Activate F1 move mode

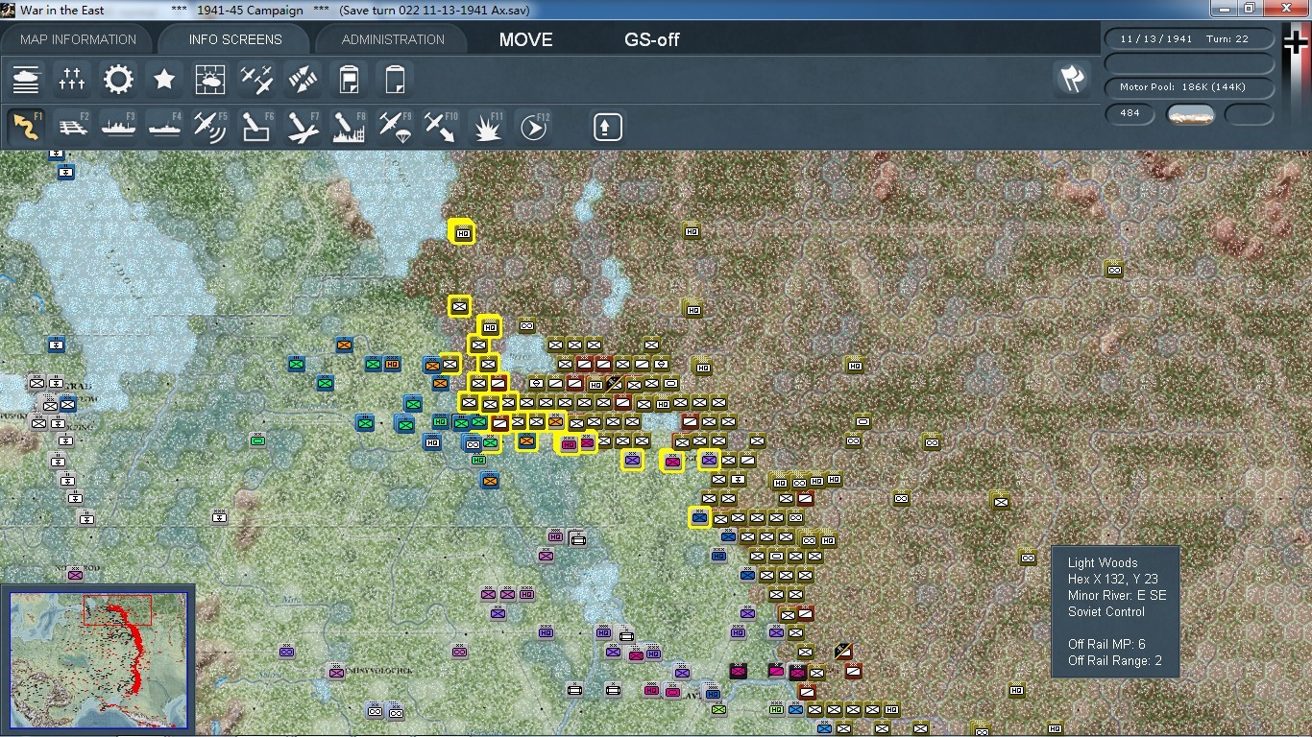coord(26,127)
